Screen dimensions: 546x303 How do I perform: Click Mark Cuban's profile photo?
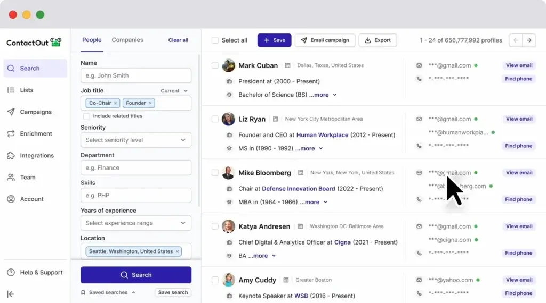[228, 65]
